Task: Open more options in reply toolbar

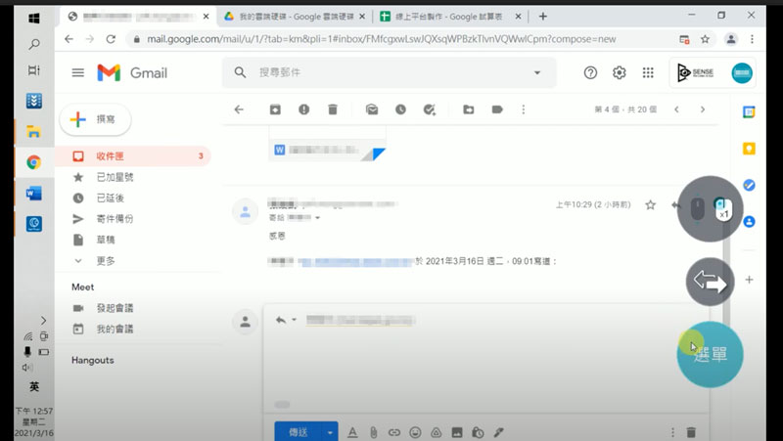Action: (672, 432)
